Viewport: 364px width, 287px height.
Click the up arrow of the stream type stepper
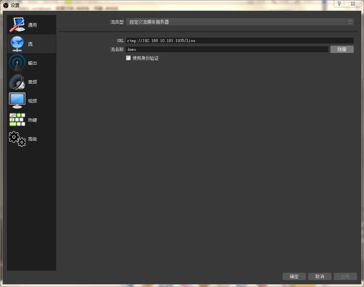350,20
